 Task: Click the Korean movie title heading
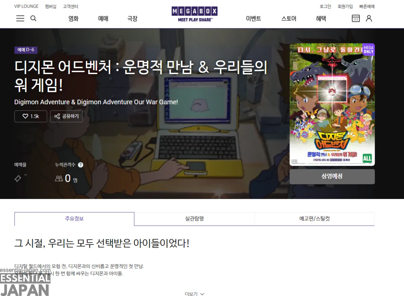click(141, 76)
